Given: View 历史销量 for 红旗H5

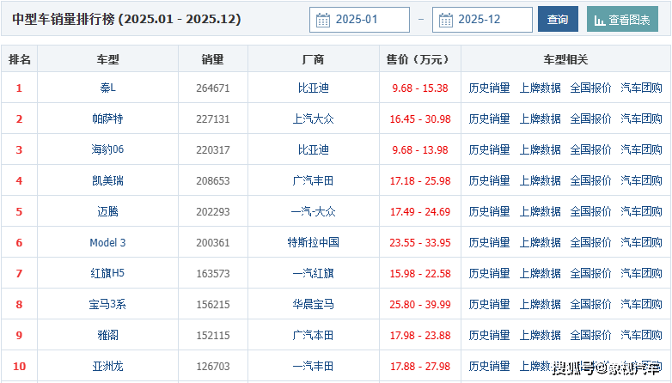Looking at the screenshot, I should [x=489, y=273].
